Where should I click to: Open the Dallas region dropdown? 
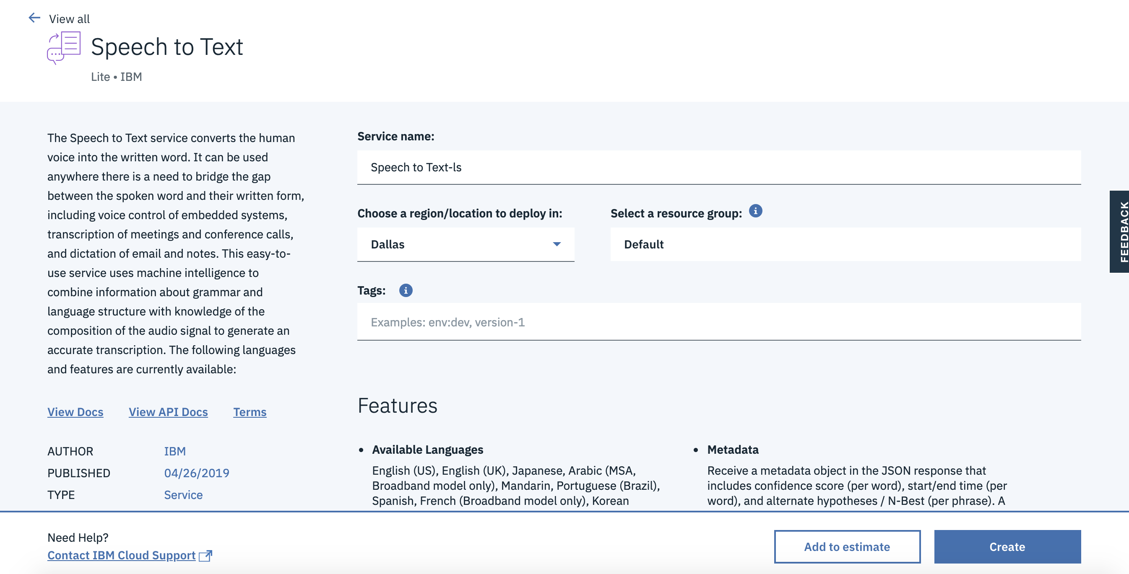click(465, 244)
